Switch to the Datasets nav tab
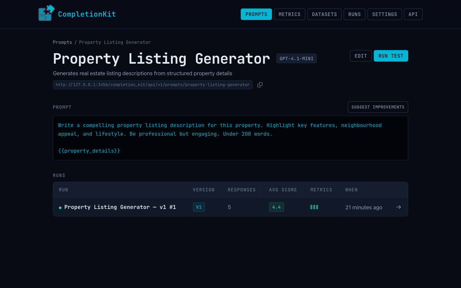The image size is (461, 288). click(324, 14)
